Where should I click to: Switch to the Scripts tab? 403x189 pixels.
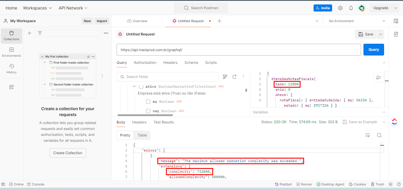211,63
